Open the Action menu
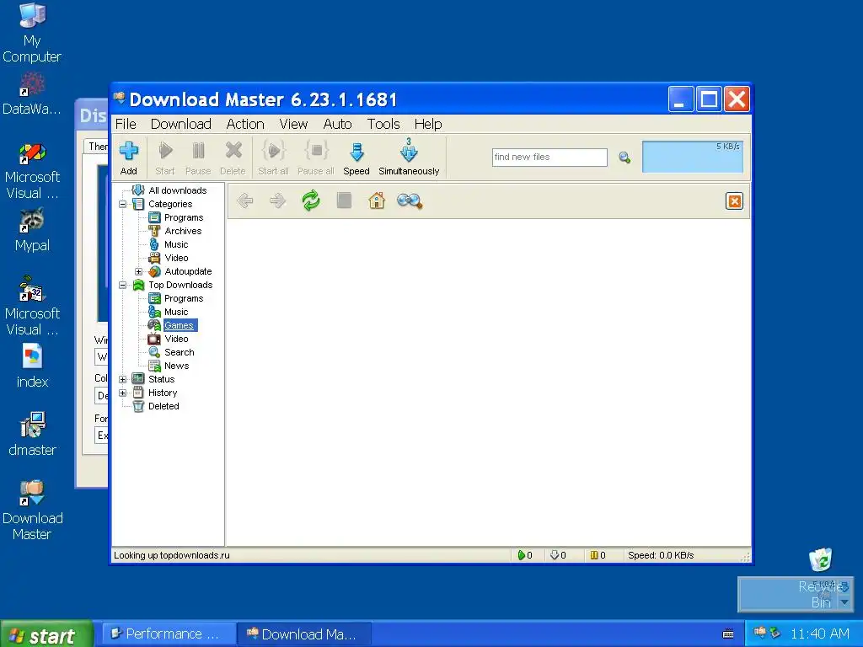 point(245,125)
